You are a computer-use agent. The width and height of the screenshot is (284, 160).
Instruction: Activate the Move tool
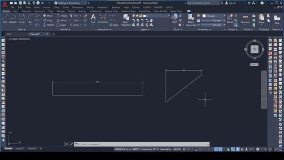[x=48, y=16]
